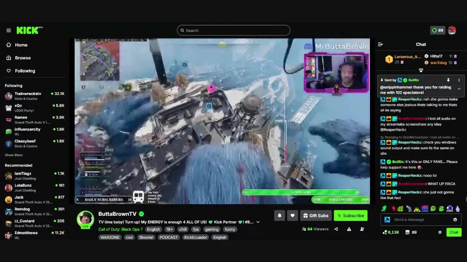Select the cod tag

click(x=129, y=237)
